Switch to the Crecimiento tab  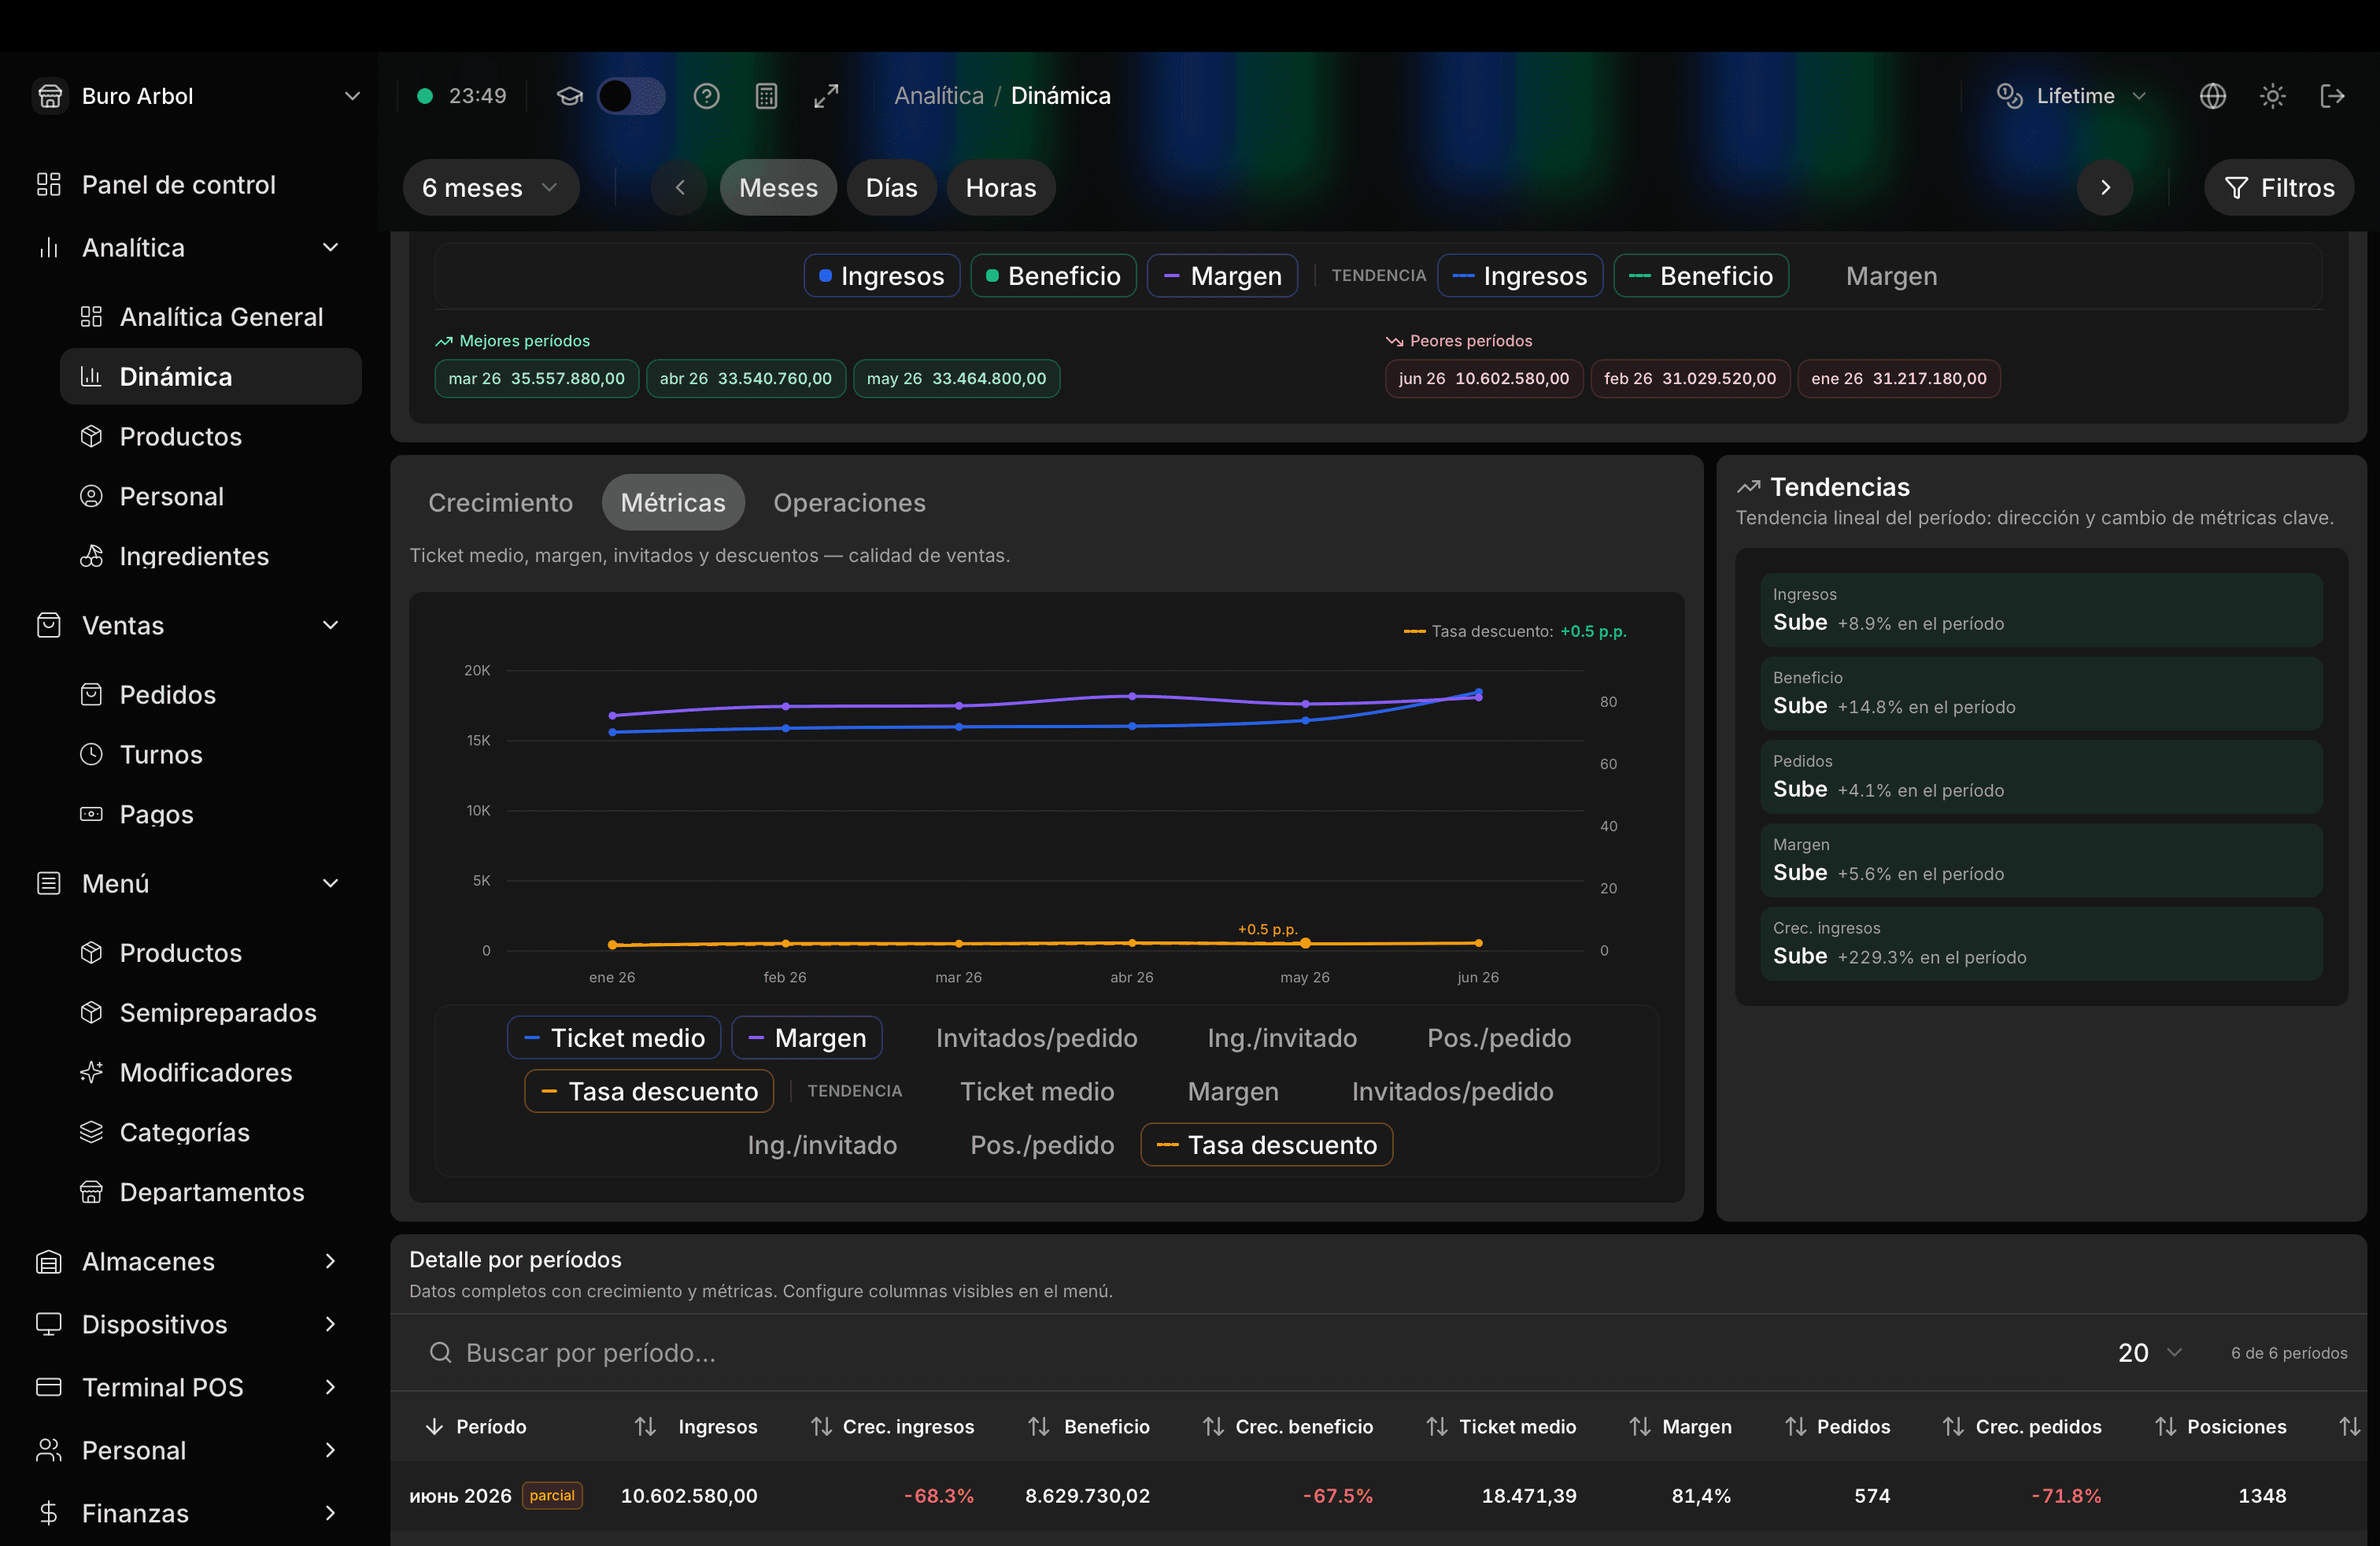pos(501,503)
